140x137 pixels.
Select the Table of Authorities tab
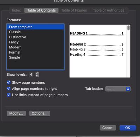coord(108,11)
